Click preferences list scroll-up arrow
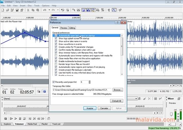The height and width of the screenshot is (130, 183). click(122, 36)
